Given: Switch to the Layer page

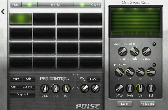Looking at the screenshot, I should 125,104.
